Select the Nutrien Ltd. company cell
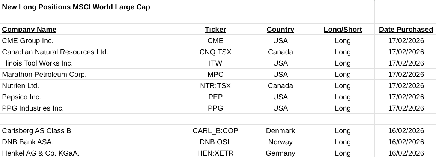The image size is (436, 157). pos(21,86)
